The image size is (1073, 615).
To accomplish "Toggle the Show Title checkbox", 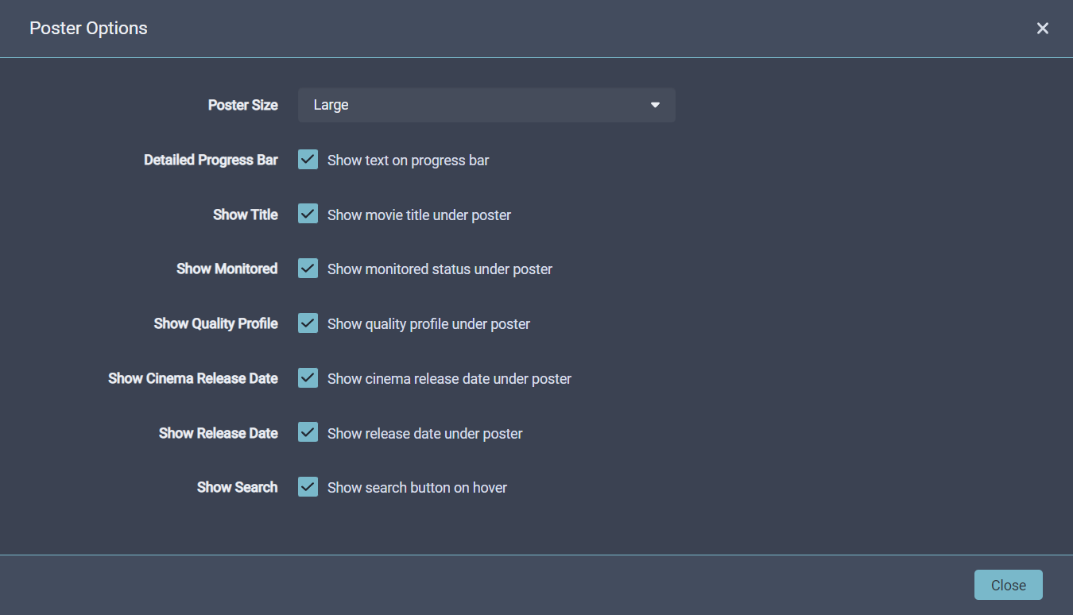I will [308, 215].
